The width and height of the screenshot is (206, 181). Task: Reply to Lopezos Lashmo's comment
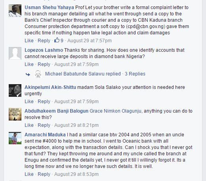point(44,64)
